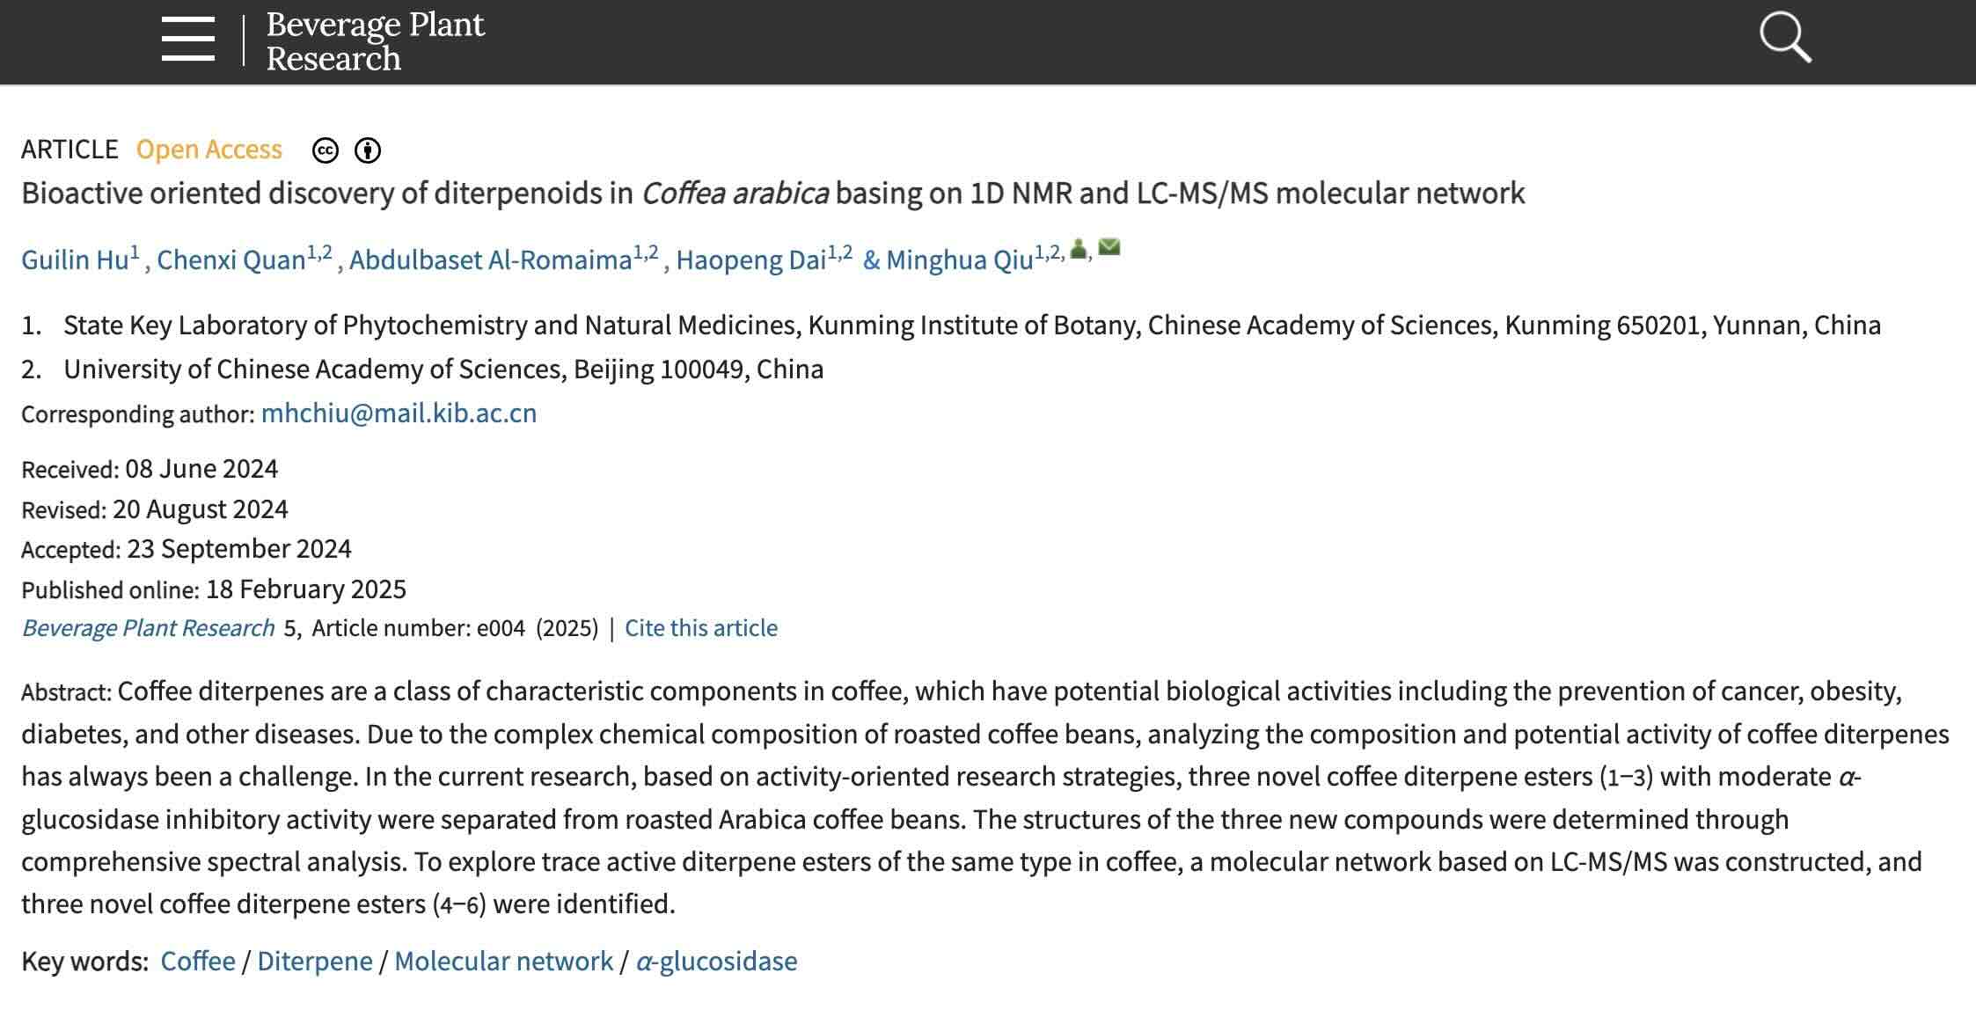Image resolution: width=1976 pixels, height=1017 pixels.
Task: Click the Cite this article link
Action: coord(701,627)
